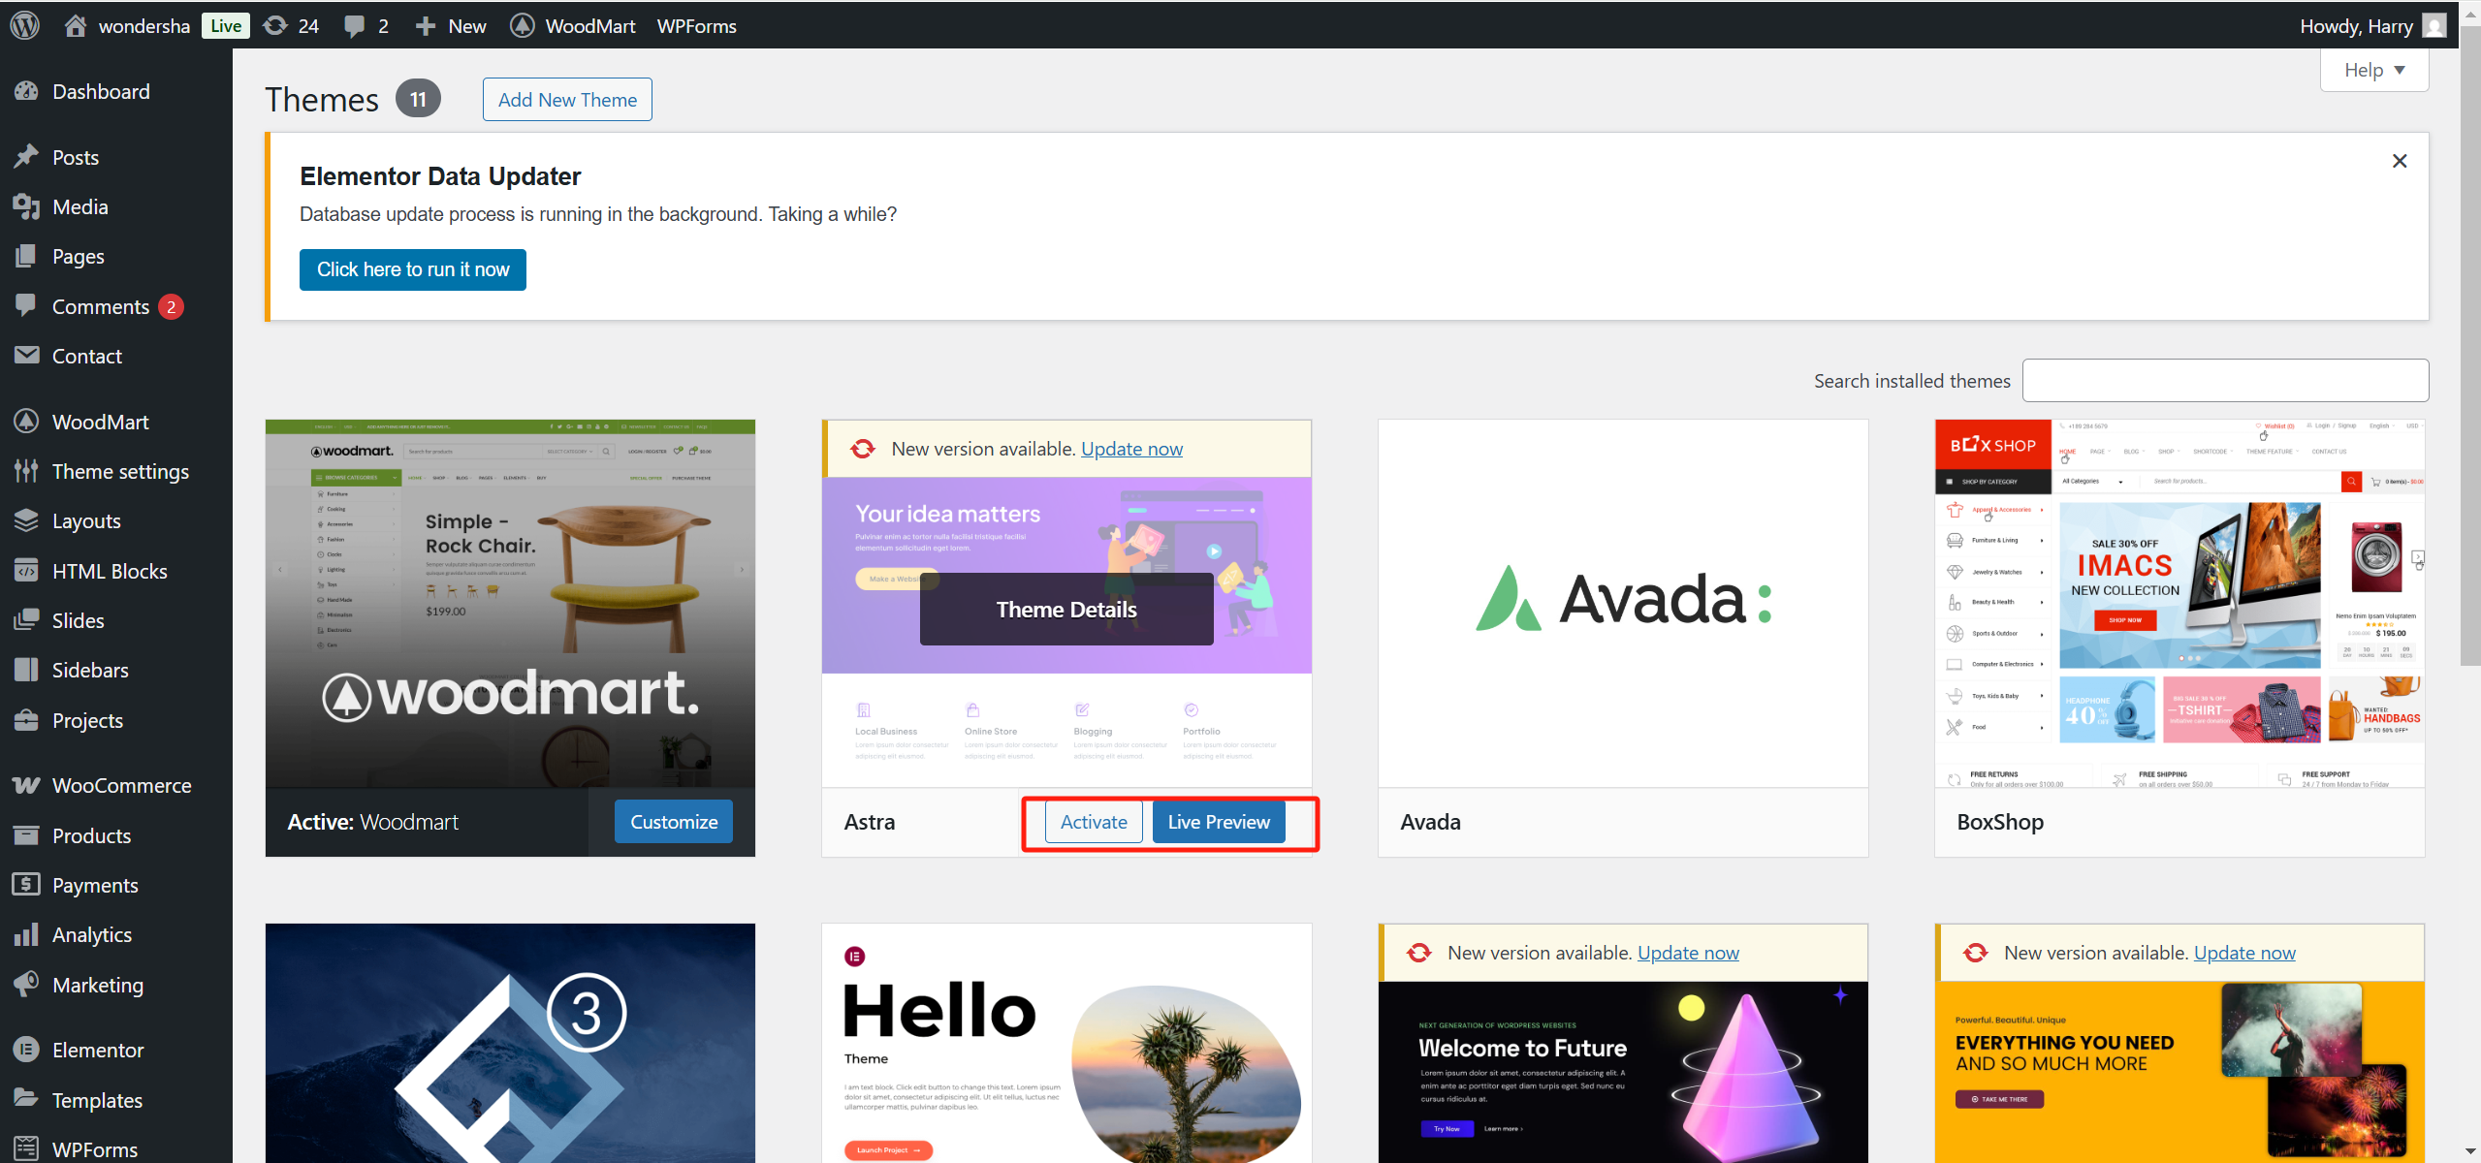This screenshot has width=2481, height=1163.
Task: Open the Dashboard sidebar icon
Action: (26, 91)
